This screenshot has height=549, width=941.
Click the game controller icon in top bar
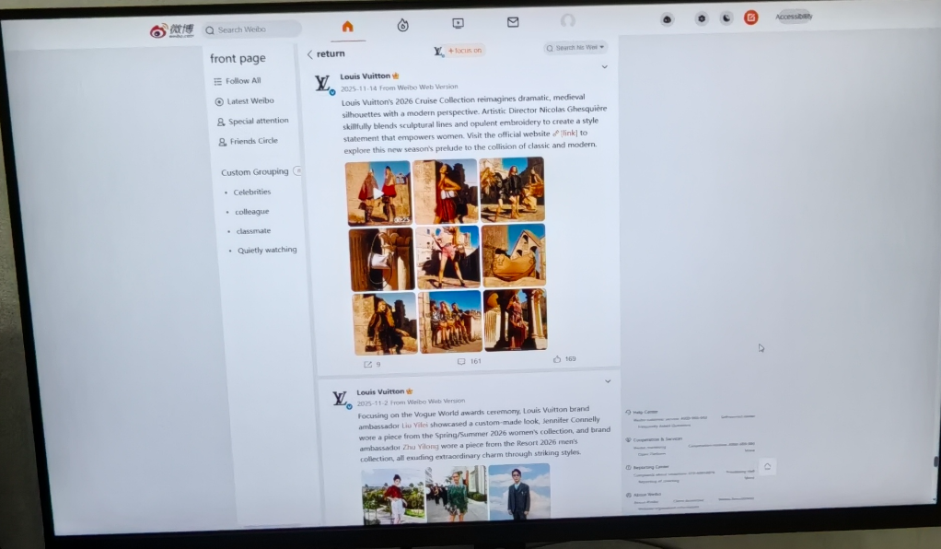click(x=667, y=19)
